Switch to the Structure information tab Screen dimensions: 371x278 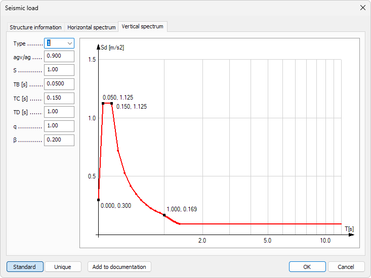35,27
